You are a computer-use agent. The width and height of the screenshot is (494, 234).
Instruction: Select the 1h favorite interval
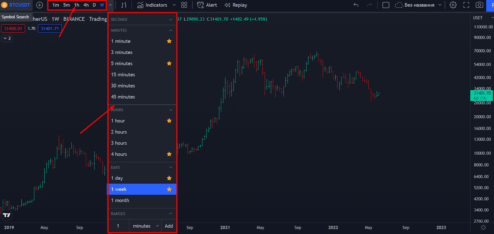pos(77,5)
